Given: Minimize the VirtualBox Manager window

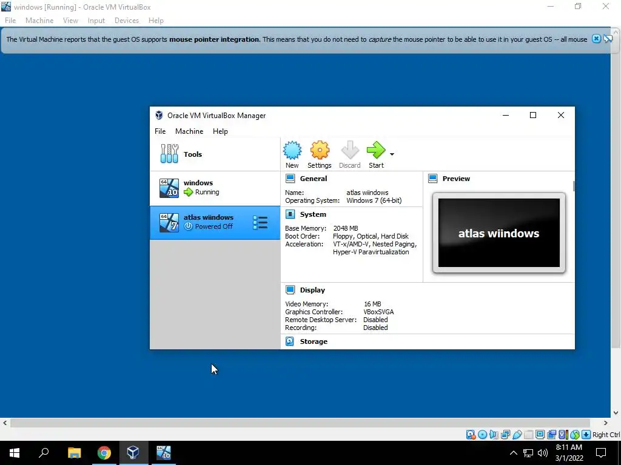Looking at the screenshot, I should coord(505,115).
